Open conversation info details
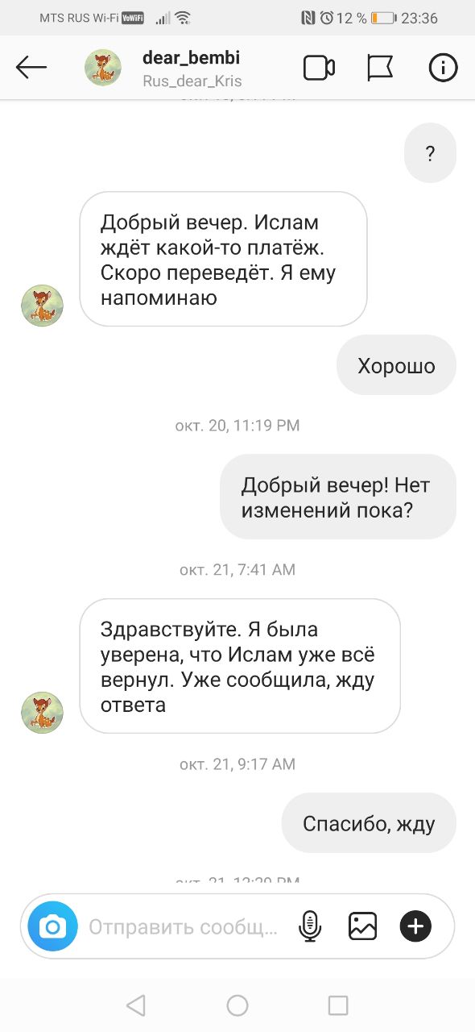 (x=443, y=68)
